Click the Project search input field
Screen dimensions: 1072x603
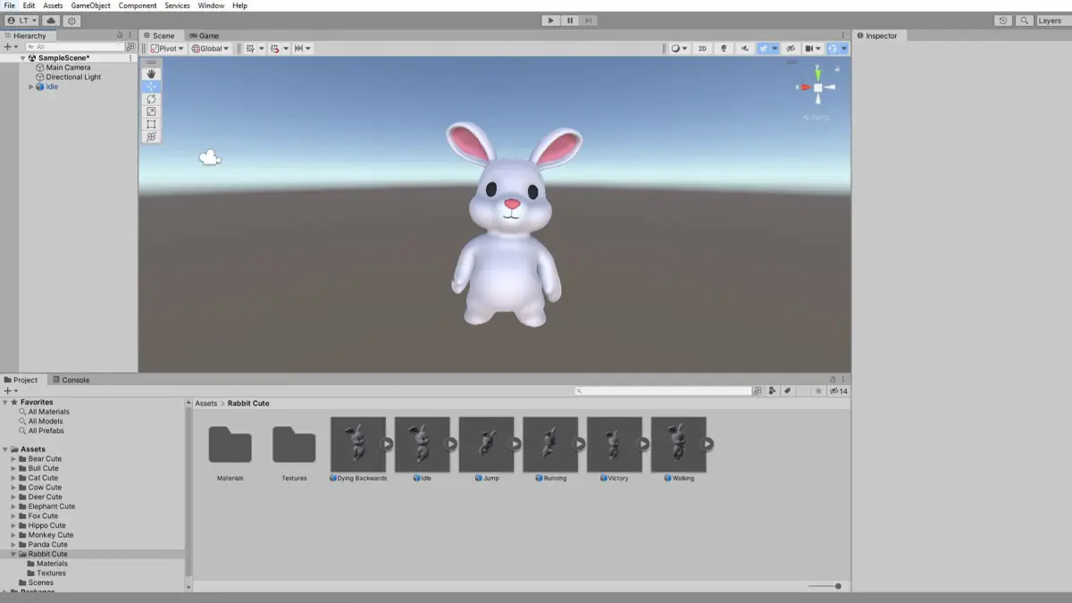pyautogui.click(x=664, y=391)
